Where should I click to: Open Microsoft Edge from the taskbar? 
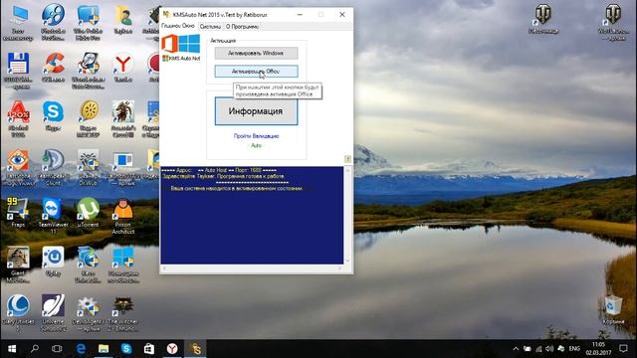coord(81,349)
